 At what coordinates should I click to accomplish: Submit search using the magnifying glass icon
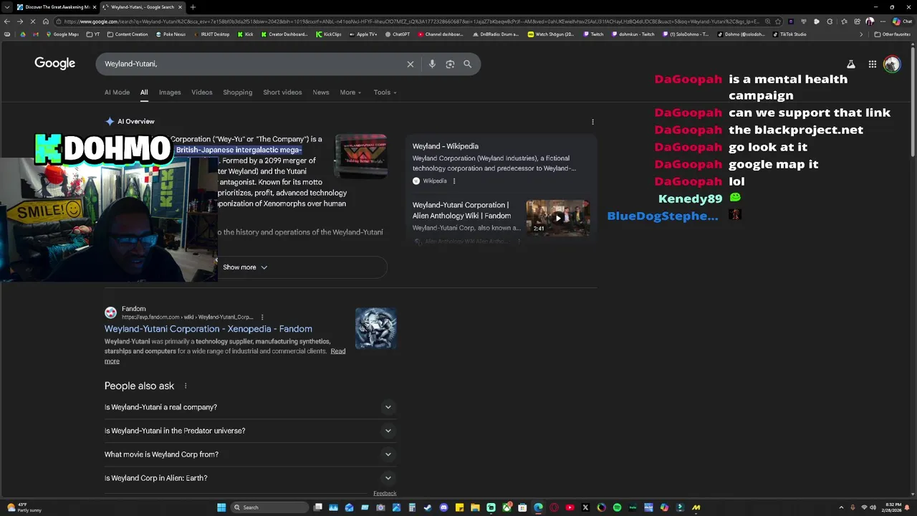[467, 64]
